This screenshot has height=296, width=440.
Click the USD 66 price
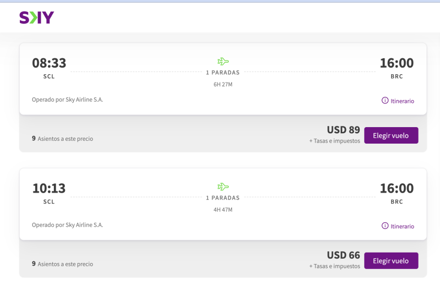pos(343,255)
